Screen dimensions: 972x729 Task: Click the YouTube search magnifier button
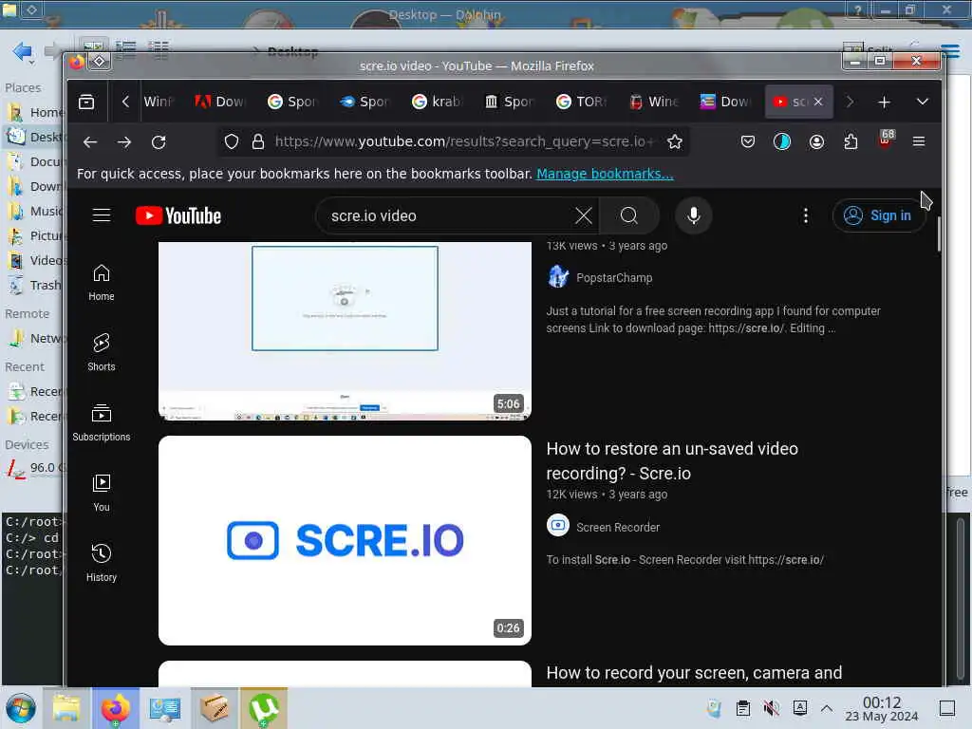coord(628,215)
